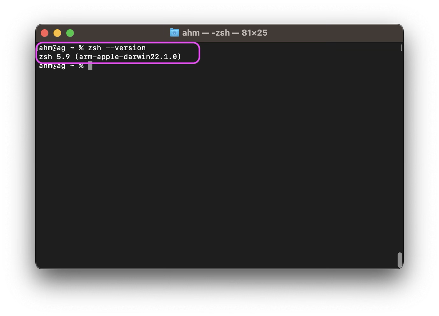The image size is (439, 316).
Task: Click the red close traffic light button
Action: pyautogui.click(x=45, y=33)
